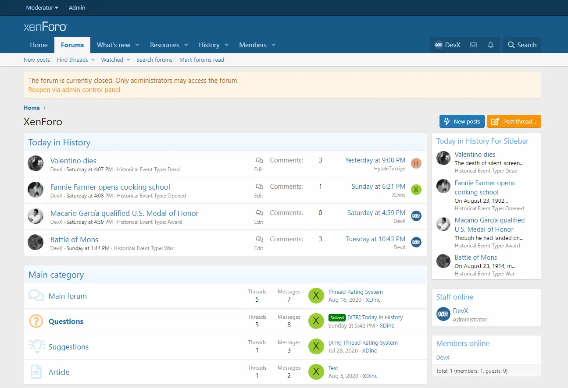Click the Main forum speech bubbles icon
568x388 pixels.
(x=36, y=296)
